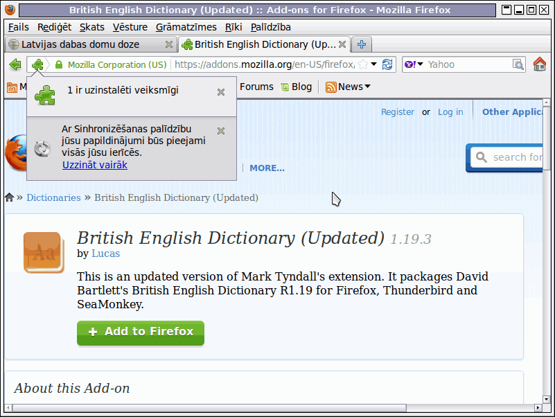Click the Yahoo Y! logo icon

coord(410,64)
